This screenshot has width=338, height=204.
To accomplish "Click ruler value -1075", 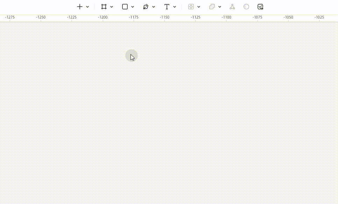I will pos(257,17).
